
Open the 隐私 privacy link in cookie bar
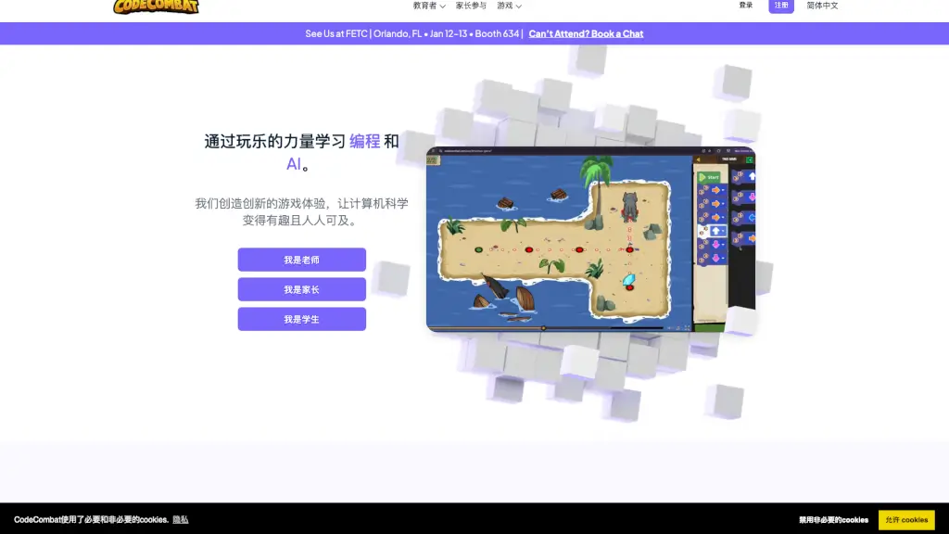(x=180, y=519)
